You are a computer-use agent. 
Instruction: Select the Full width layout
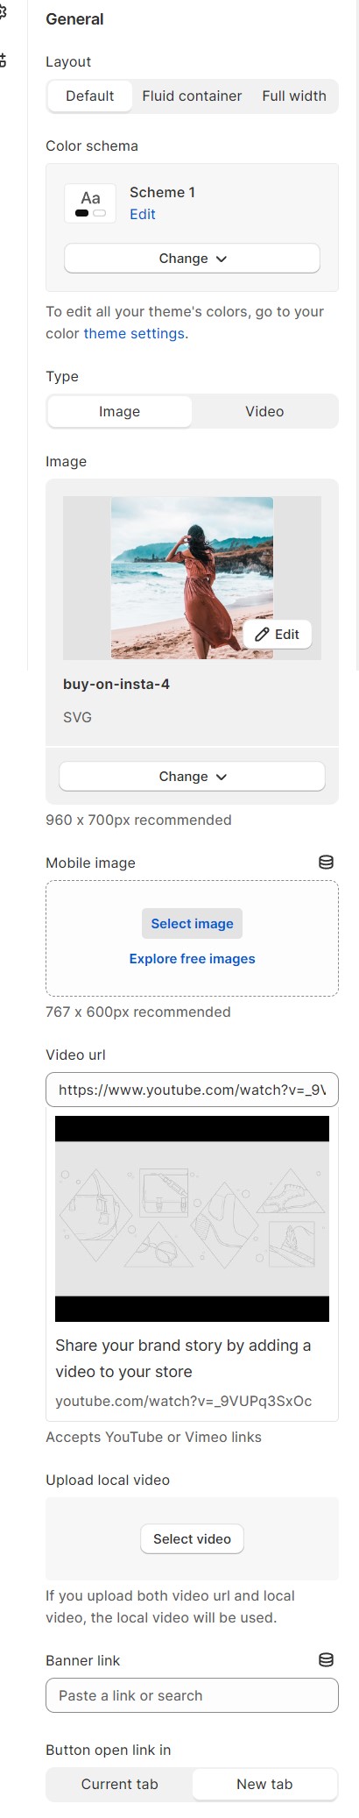pos(294,96)
